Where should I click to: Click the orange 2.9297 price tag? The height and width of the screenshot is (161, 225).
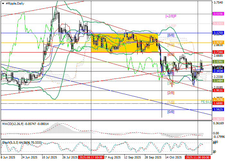click(219, 43)
